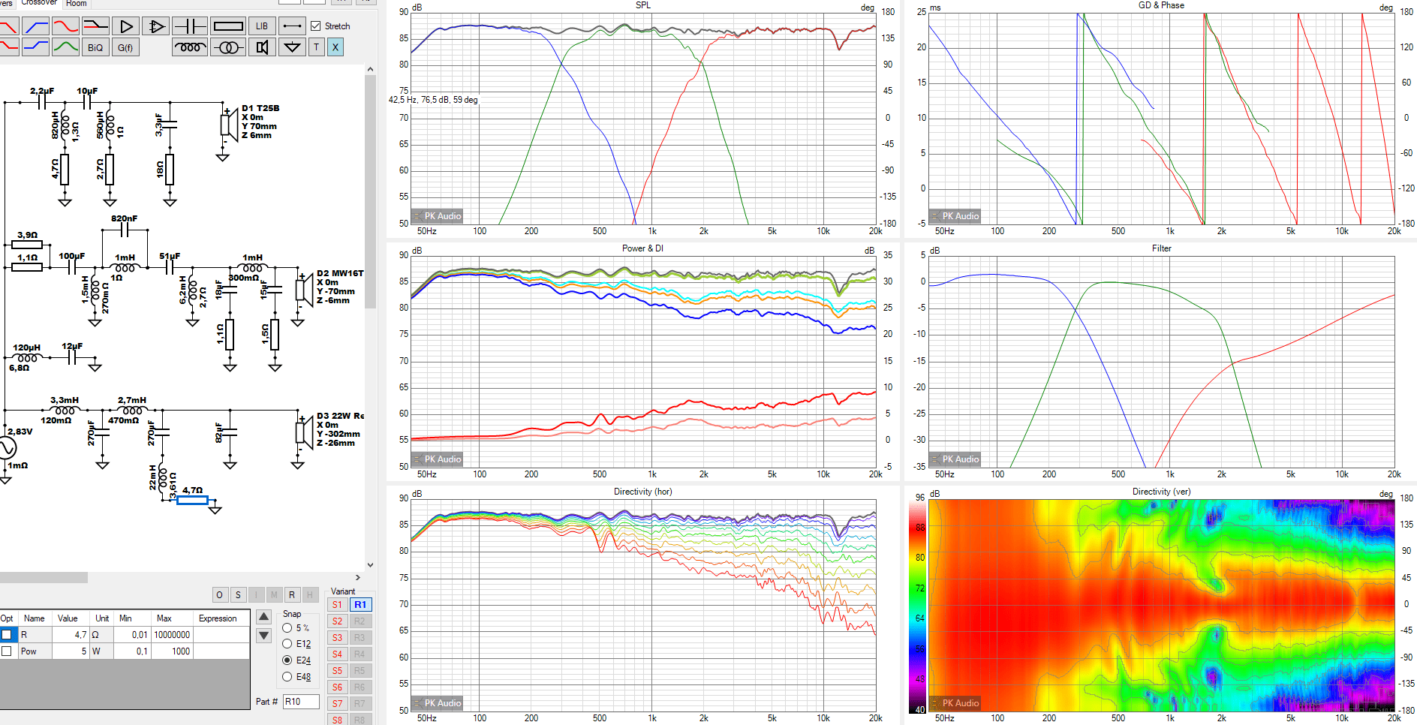Check the Opt box for Pow row
This screenshot has width=1417, height=725.
coord(7,651)
